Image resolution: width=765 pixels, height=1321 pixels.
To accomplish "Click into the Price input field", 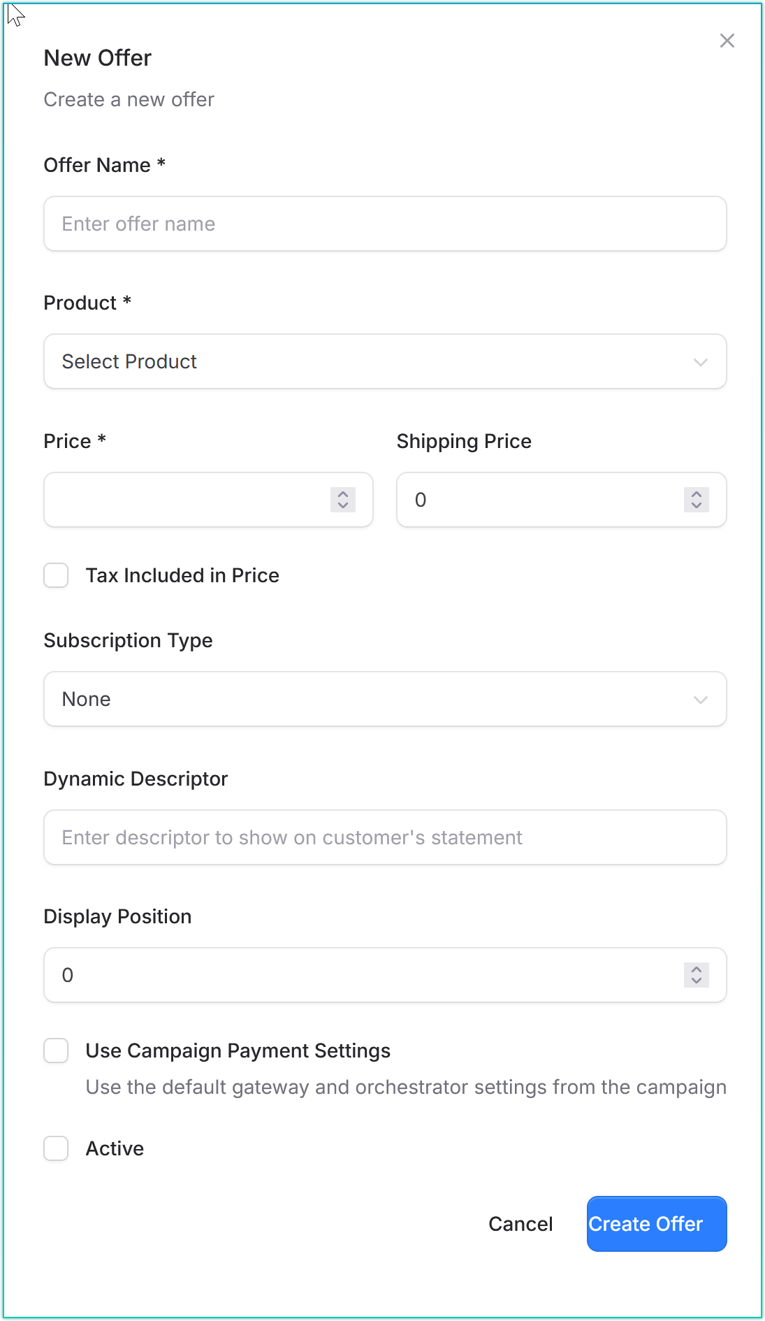I will point(185,500).
